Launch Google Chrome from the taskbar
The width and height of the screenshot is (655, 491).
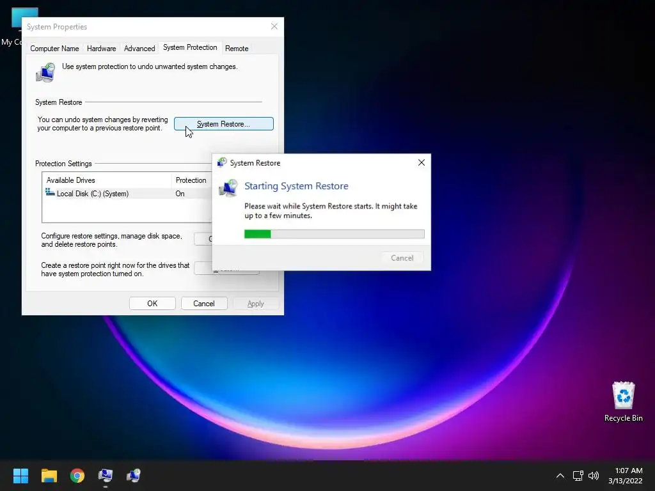[x=77, y=476]
